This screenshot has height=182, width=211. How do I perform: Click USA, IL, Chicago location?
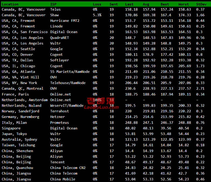(x=18, y=66)
